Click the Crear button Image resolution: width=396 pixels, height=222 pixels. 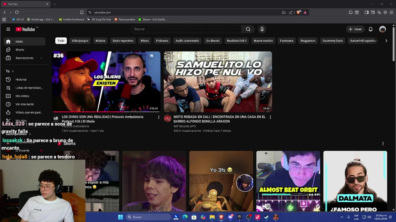355,29
